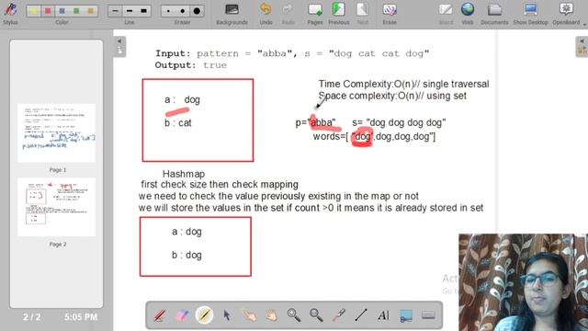588x331 pixels.
Task: Click Show Desktop
Action: (x=530, y=14)
